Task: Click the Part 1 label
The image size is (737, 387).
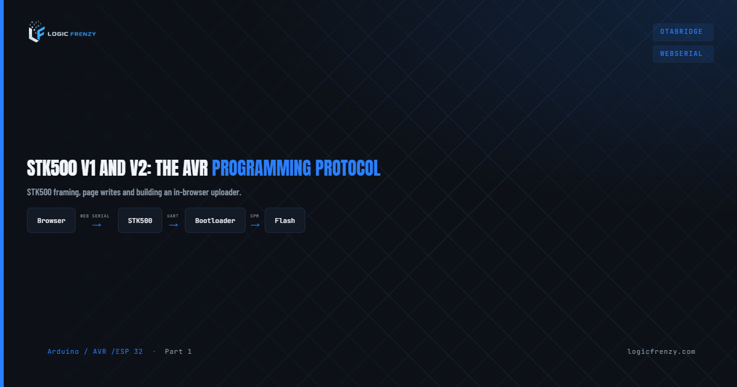Action: pos(178,351)
